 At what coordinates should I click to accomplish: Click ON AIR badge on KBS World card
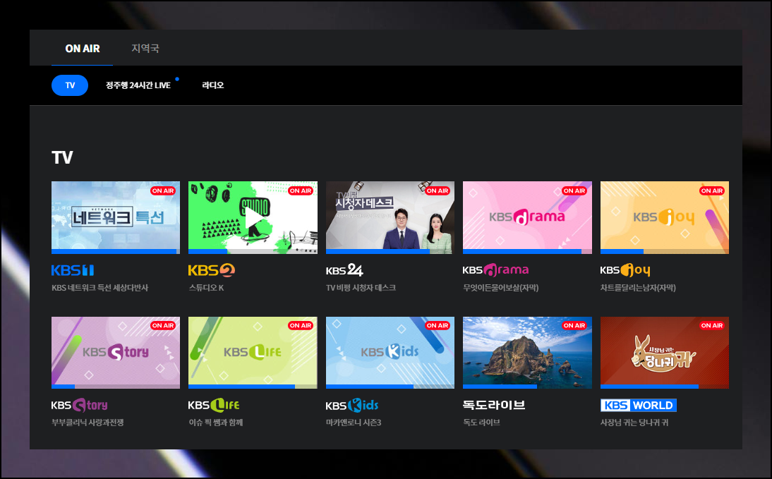click(712, 325)
